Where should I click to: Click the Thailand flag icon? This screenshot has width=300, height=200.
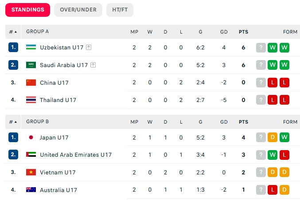(31, 100)
